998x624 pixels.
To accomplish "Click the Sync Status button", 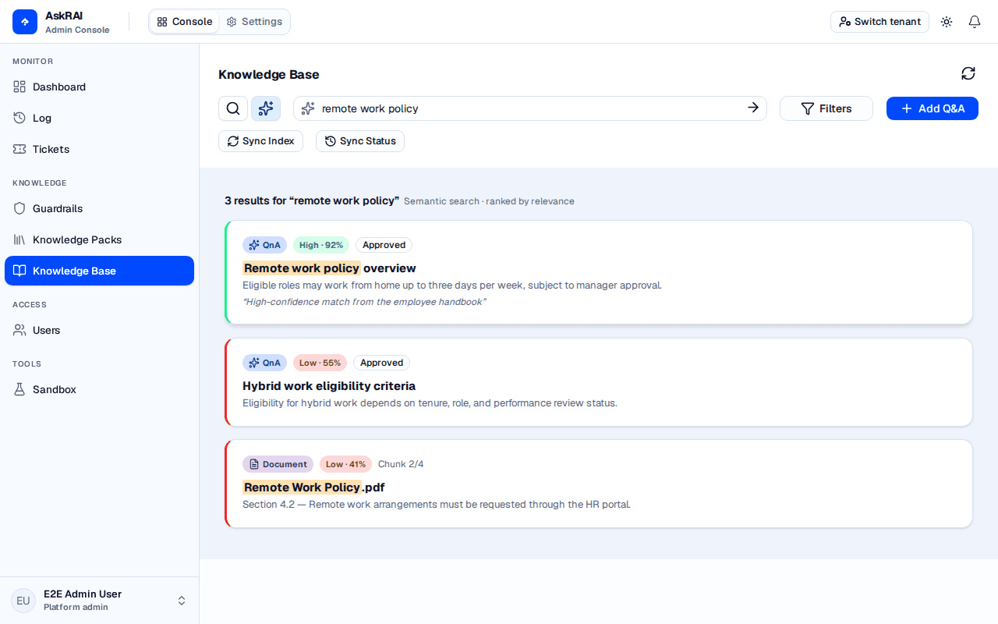I will 360,141.
